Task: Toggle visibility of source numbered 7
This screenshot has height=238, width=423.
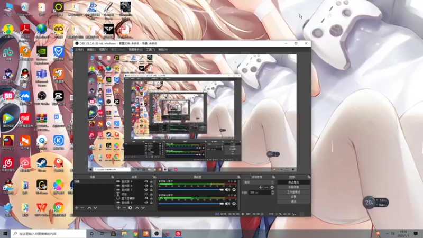Action: click(146, 190)
